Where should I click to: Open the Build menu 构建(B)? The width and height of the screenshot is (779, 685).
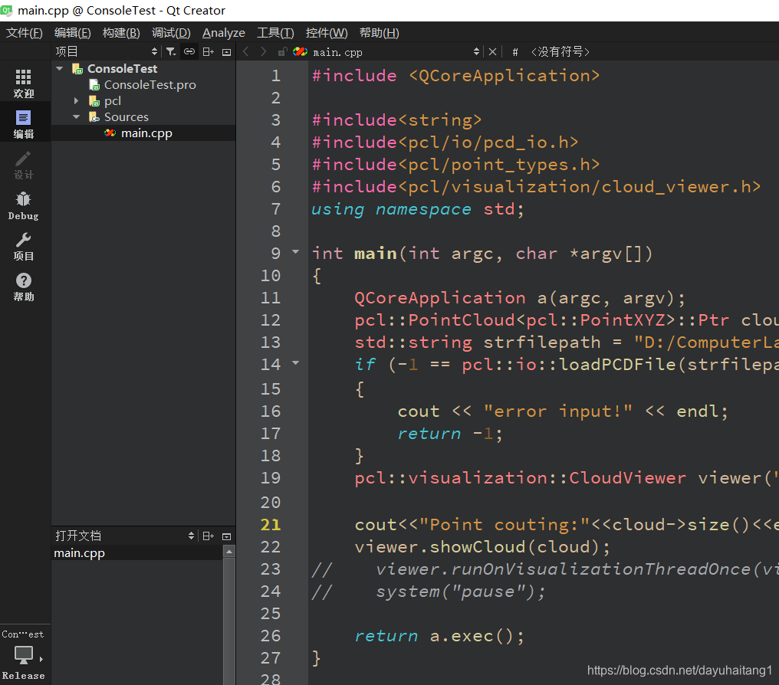click(121, 33)
